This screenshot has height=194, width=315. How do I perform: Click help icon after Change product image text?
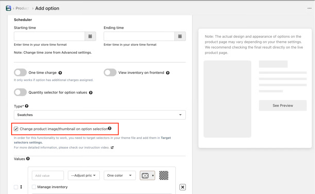click(110, 128)
